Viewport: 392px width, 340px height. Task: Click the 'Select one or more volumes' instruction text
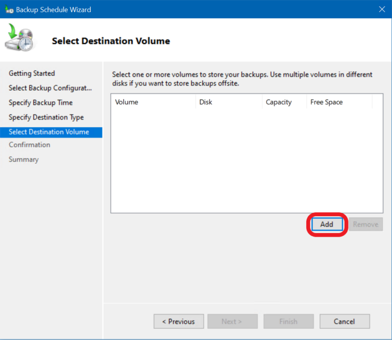tap(242, 79)
